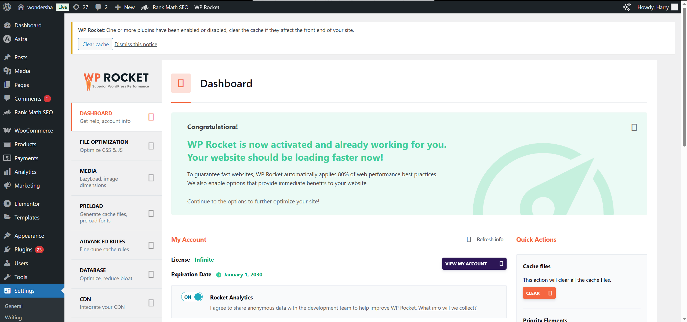Open the WooCommerce sidebar menu
The height and width of the screenshot is (322, 687).
tap(34, 130)
